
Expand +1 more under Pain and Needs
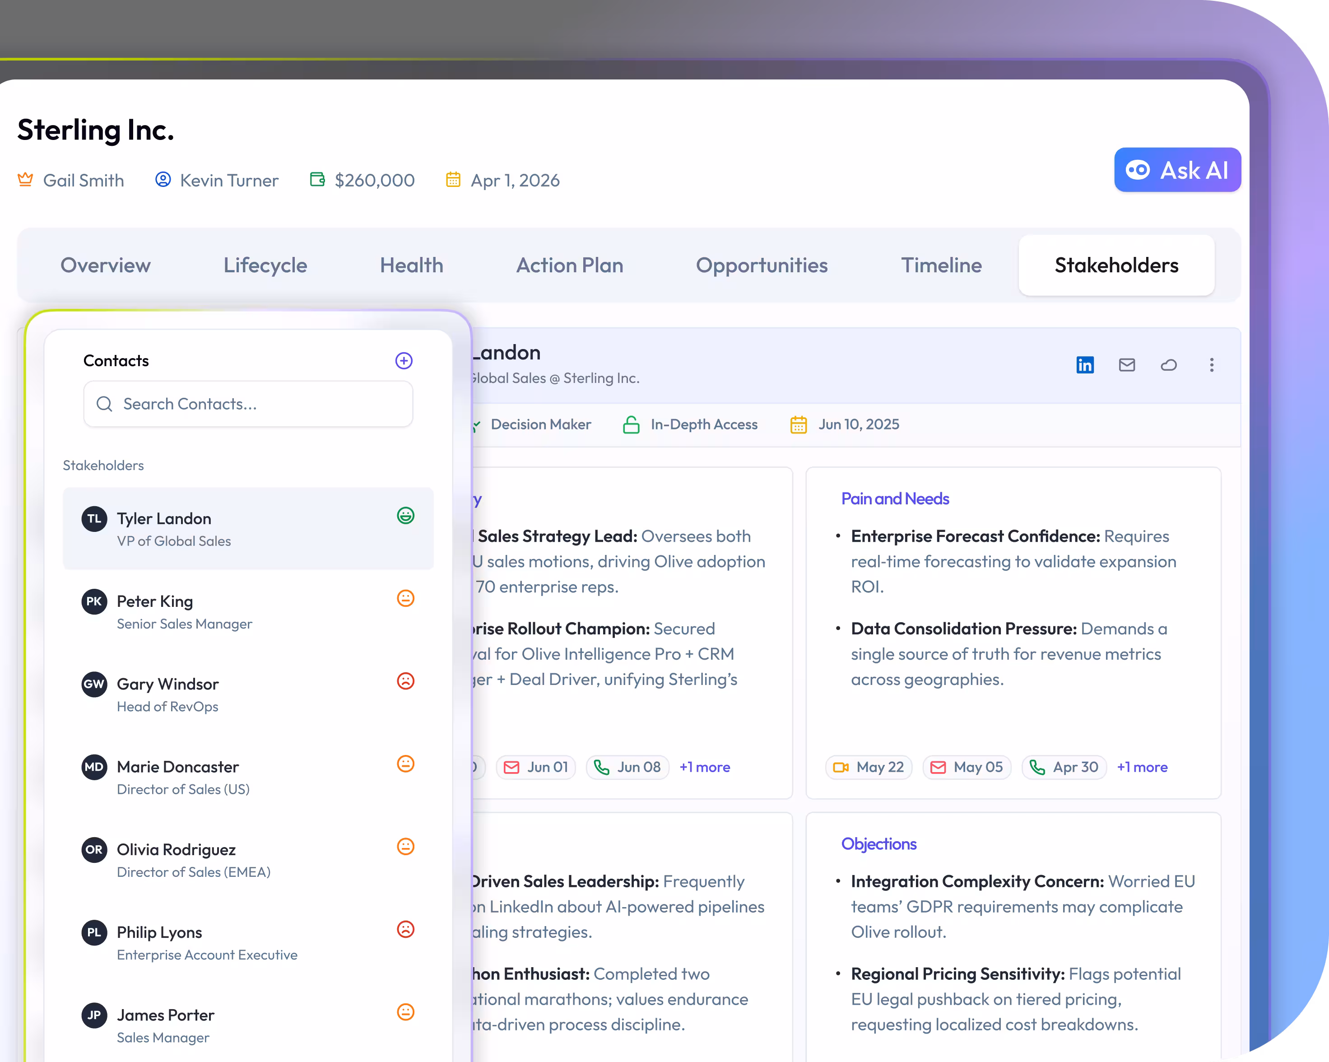[1142, 767]
